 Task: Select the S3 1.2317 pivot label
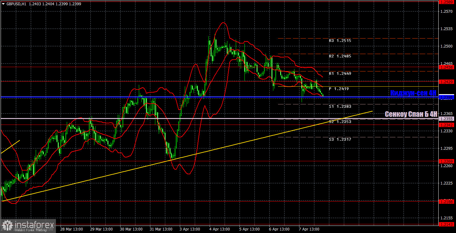[340, 140]
